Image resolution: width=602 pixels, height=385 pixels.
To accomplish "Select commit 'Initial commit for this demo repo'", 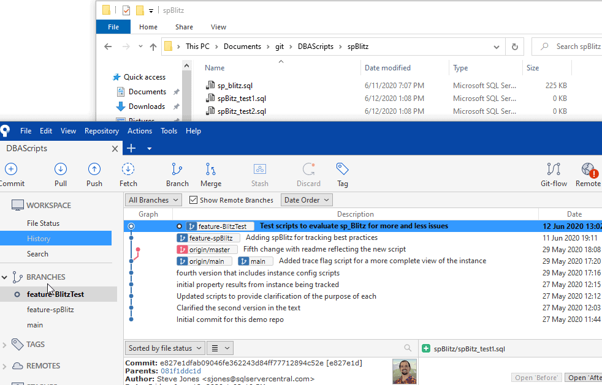I will [x=230, y=320].
